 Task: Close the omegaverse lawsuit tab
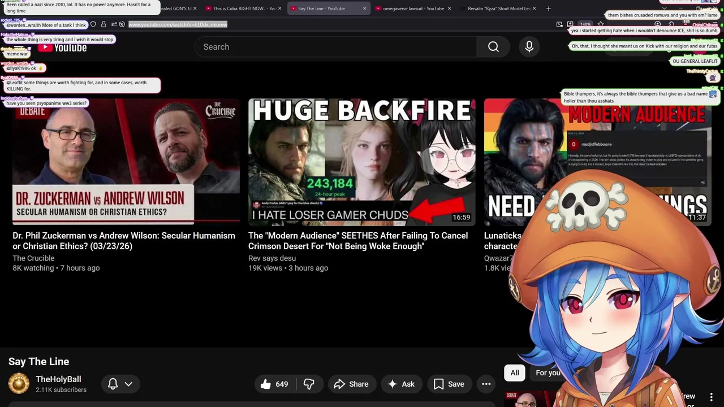449,8
